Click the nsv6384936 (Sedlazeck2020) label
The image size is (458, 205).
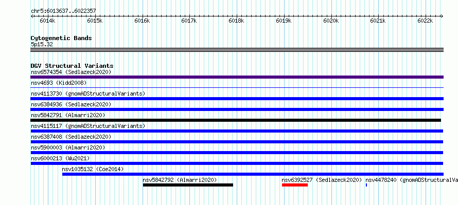71,104
